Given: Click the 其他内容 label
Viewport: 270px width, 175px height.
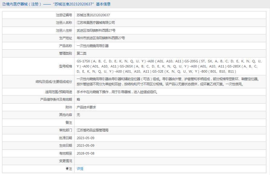Looking at the screenshot, I should pyautogui.click(x=65, y=115).
